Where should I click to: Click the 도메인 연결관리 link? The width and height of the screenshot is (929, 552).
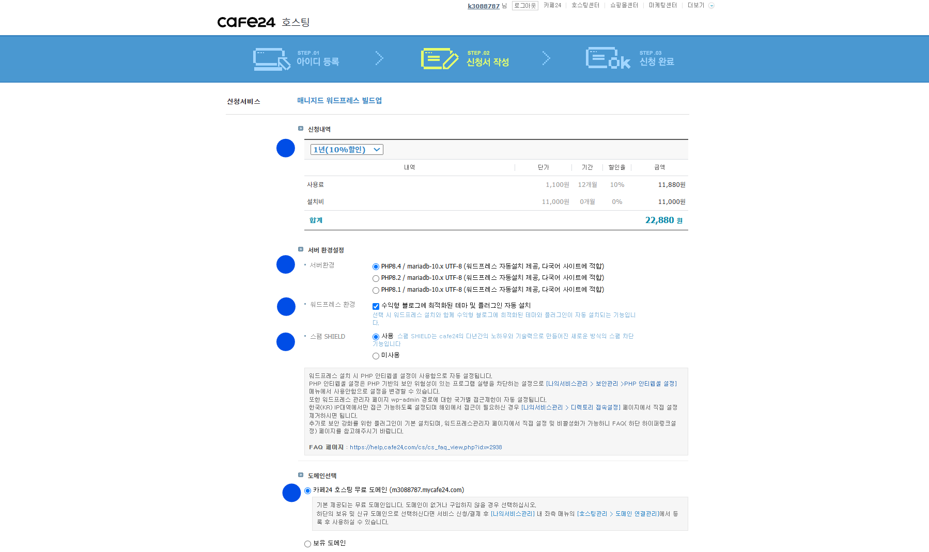637,514
